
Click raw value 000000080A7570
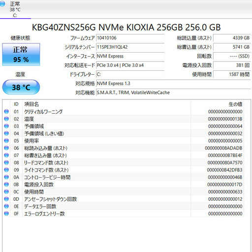pyautogui.click(x=225, y=162)
